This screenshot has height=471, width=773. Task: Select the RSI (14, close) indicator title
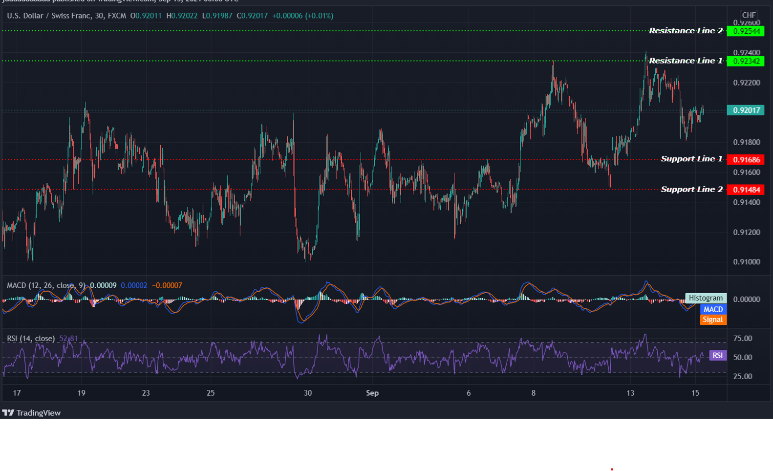click(31, 338)
